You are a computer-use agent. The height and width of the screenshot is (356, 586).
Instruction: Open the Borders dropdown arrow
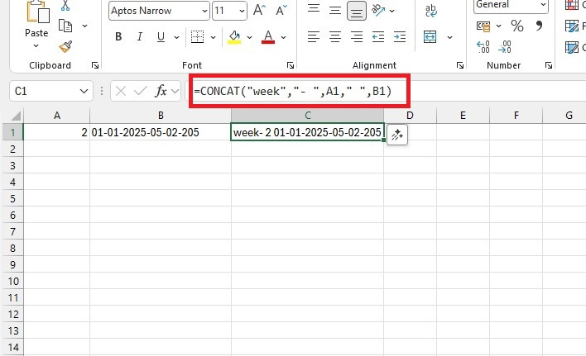pos(213,37)
